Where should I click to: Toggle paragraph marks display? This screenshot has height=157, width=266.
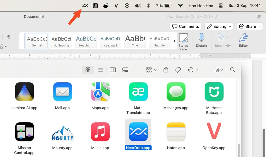(x=9, y=37)
